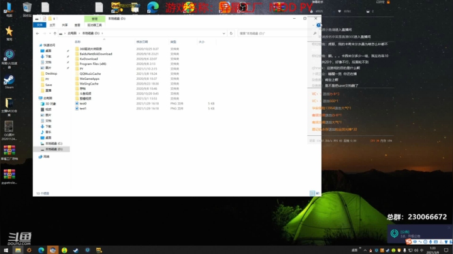
Task: Open Steam from the taskbar
Action: (75, 250)
